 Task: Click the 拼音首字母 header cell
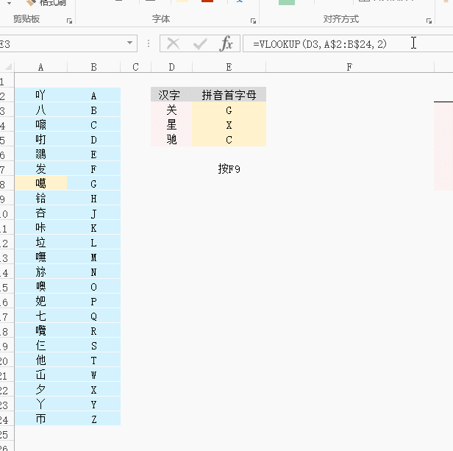[229, 95]
